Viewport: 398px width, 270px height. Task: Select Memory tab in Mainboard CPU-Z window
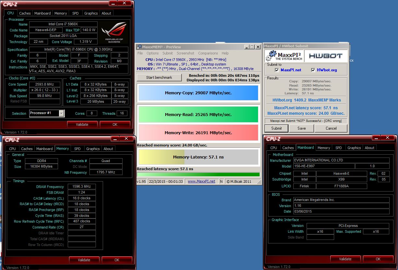pyautogui.click(x=323, y=148)
